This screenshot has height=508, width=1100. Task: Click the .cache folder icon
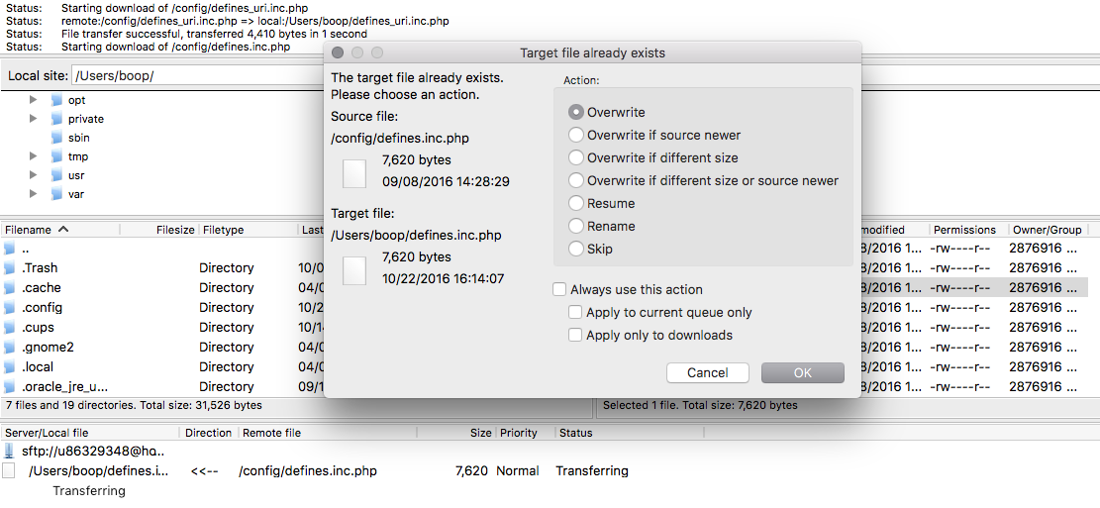10,287
